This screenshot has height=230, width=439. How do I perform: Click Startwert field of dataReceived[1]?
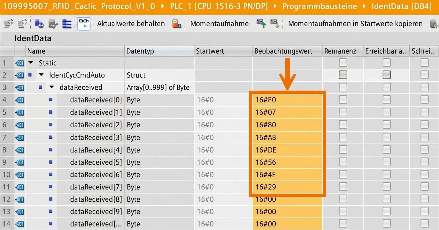click(x=223, y=112)
